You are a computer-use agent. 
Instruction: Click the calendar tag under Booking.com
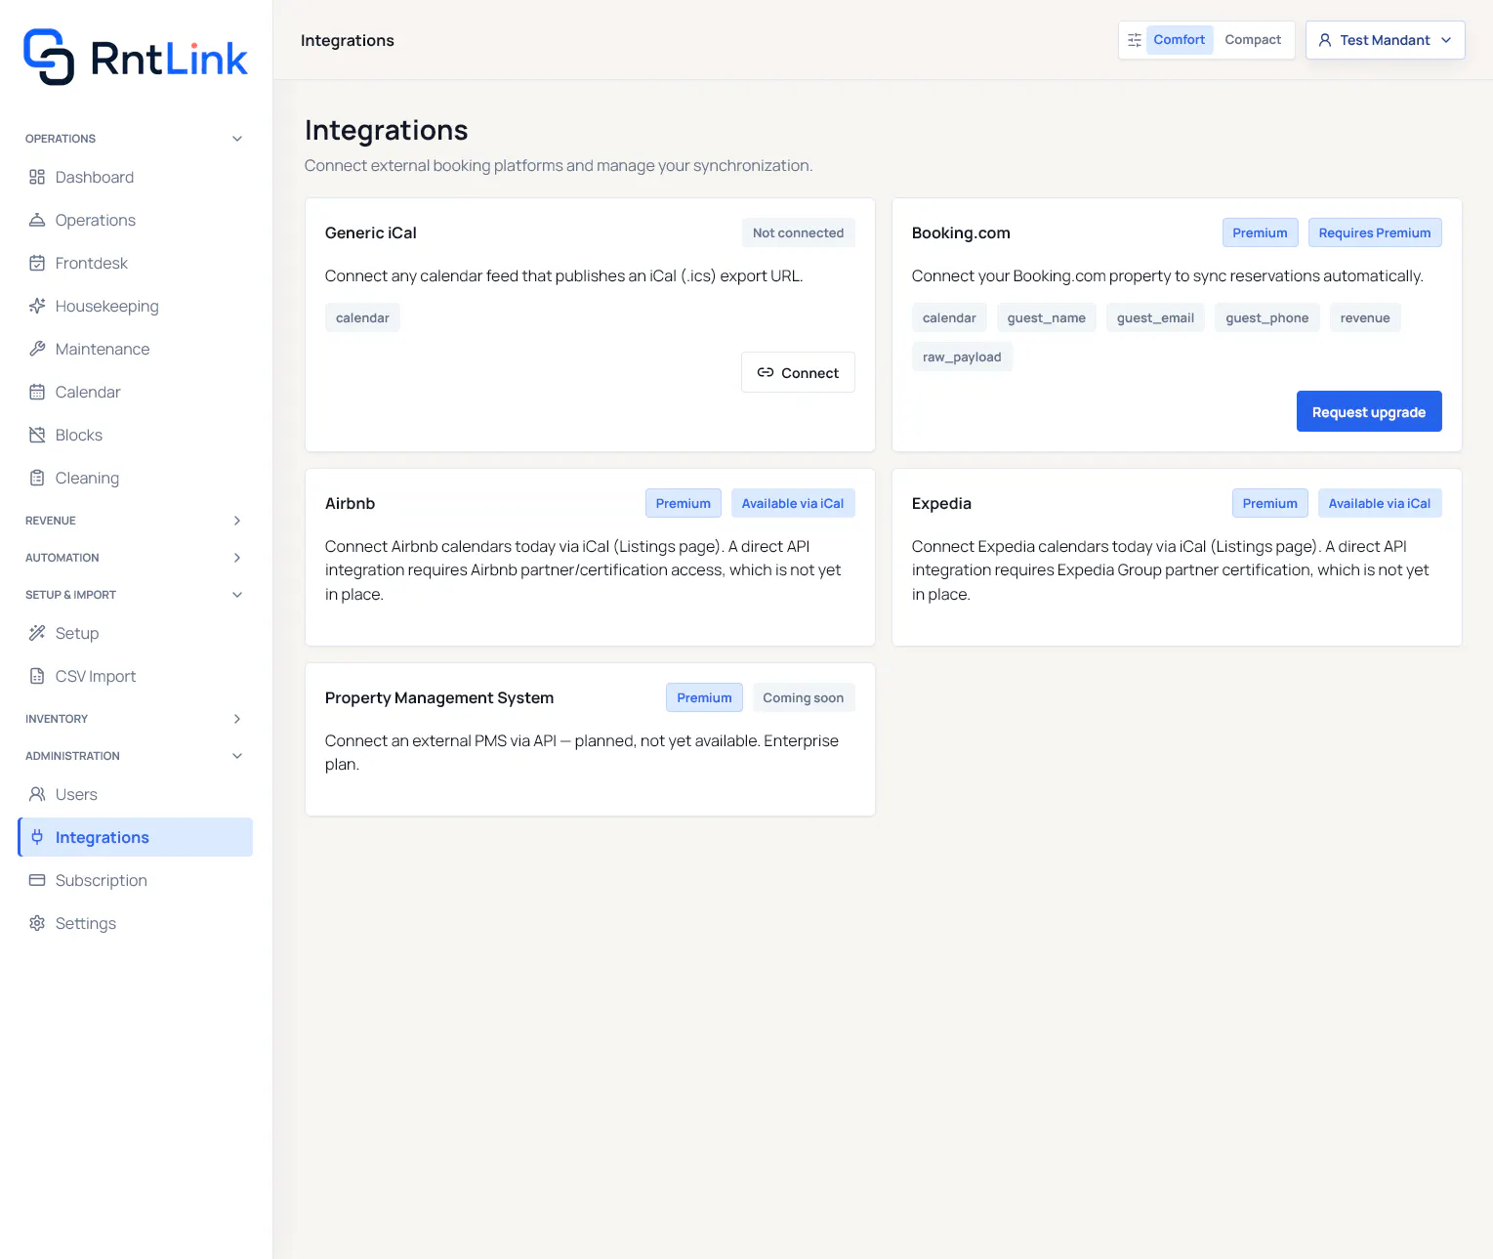tap(949, 317)
